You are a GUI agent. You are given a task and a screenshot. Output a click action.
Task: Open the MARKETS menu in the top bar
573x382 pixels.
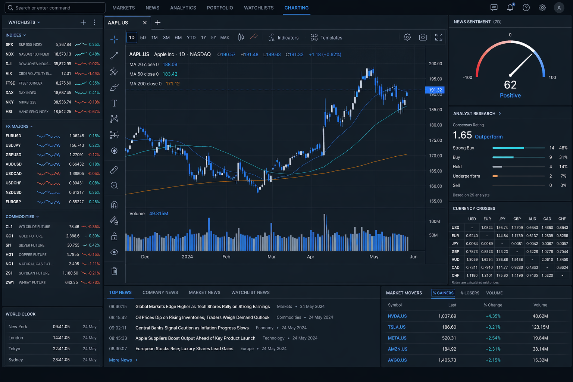(123, 7)
